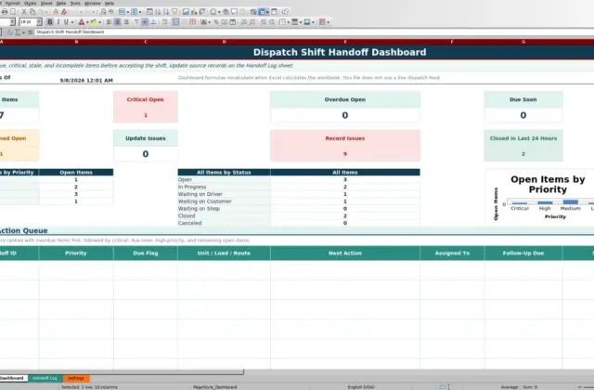Screen dimensions: 594x390
Task: Click the Format as Percent icon
Action: click(x=216, y=22)
